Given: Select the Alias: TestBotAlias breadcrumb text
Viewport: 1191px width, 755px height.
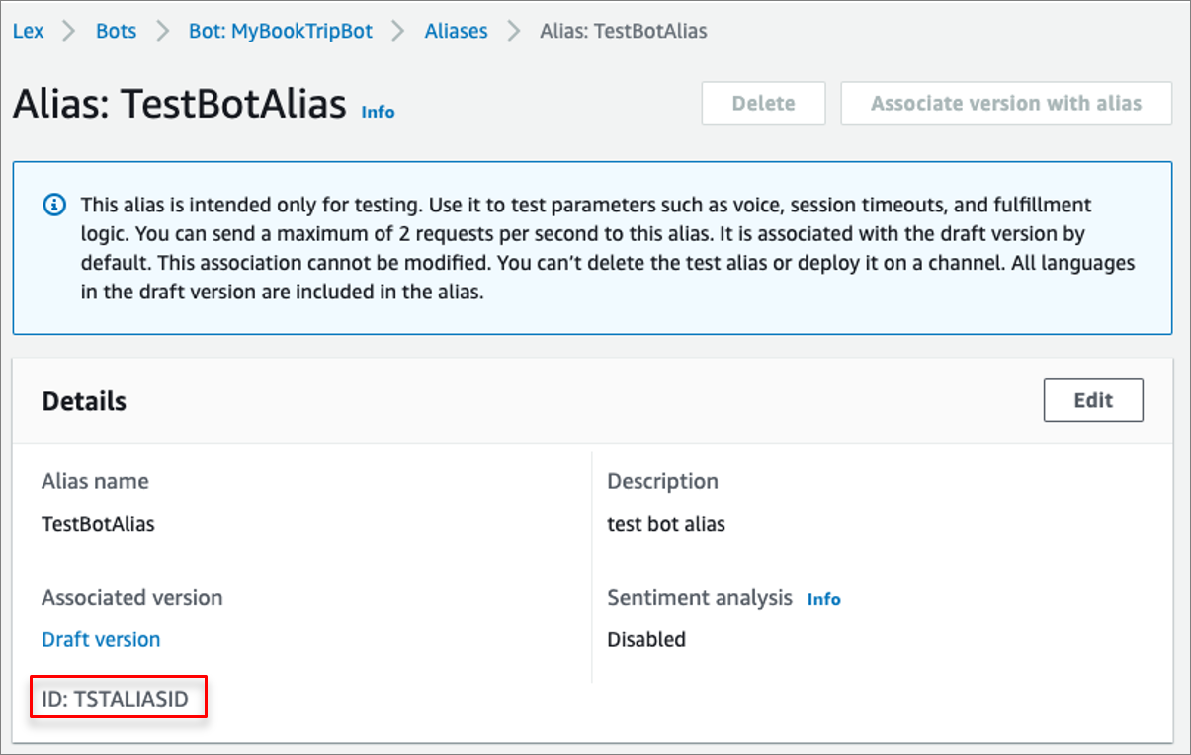Looking at the screenshot, I should (x=623, y=31).
